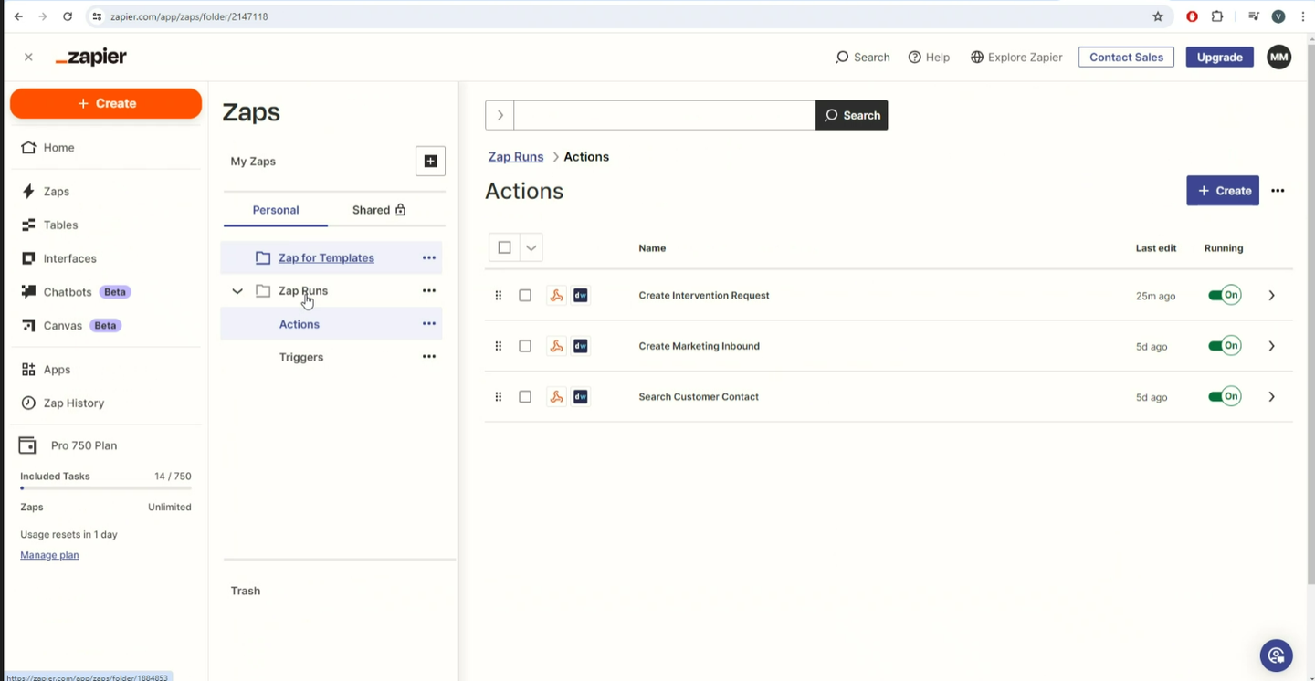Open Canvas icon in sidebar
This screenshot has width=1315, height=681.
pos(28,325)
